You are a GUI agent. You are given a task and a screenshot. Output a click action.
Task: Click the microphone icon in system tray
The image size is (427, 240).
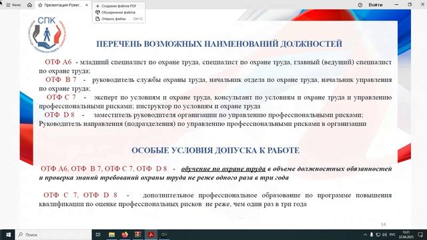coord(372,235)
